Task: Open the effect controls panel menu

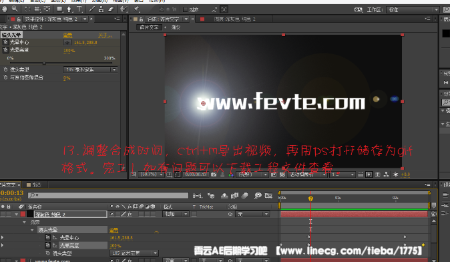Action: [x=117, y=19]
